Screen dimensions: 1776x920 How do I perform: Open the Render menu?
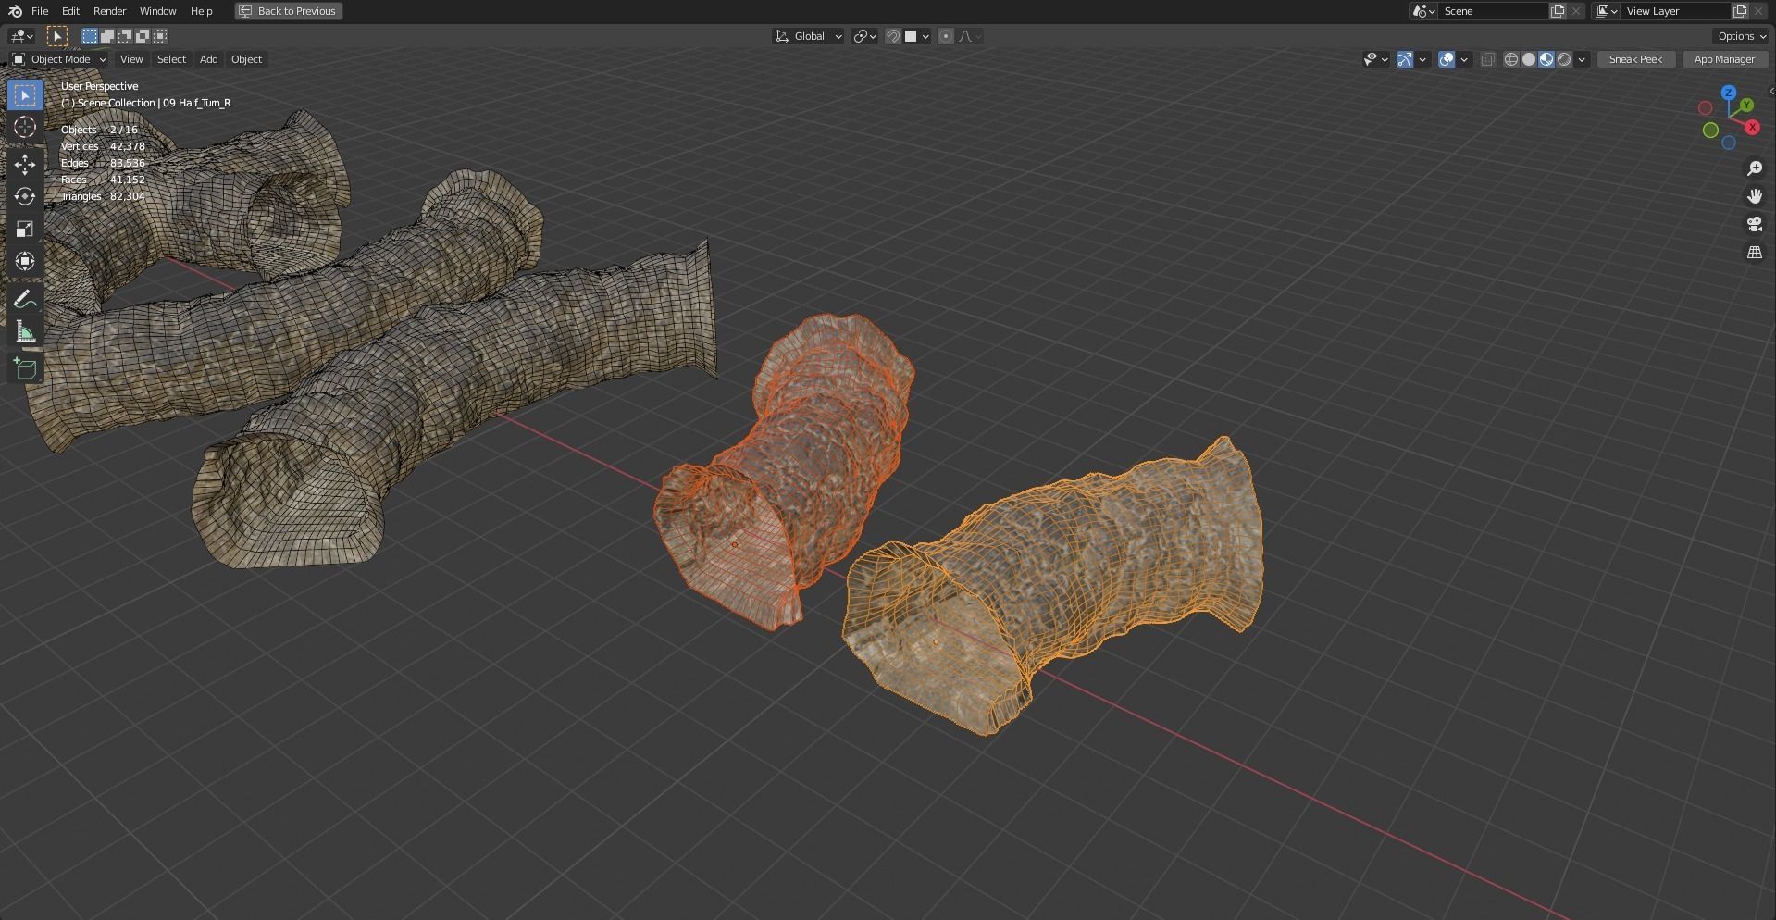tap(109, 11)
